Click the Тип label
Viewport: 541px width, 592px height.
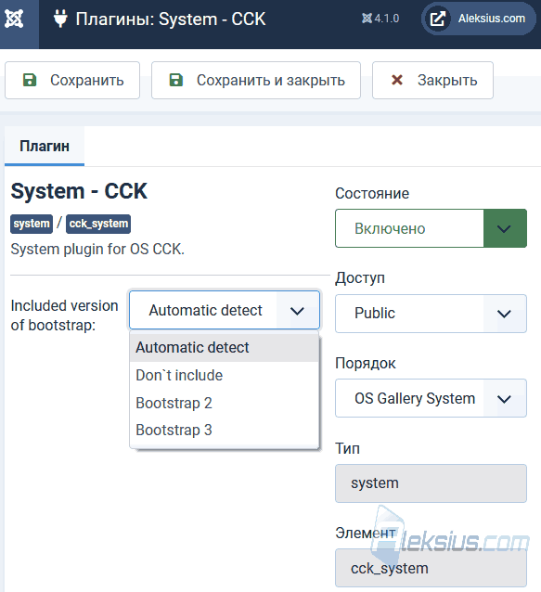click(347, 448)
